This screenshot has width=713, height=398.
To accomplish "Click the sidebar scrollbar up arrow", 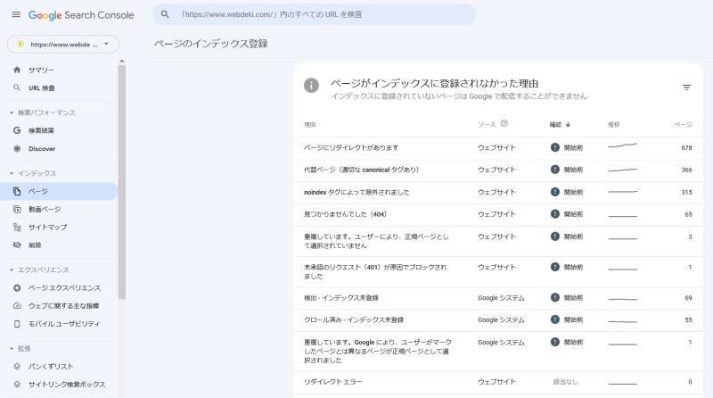I will tap(121, 61).
